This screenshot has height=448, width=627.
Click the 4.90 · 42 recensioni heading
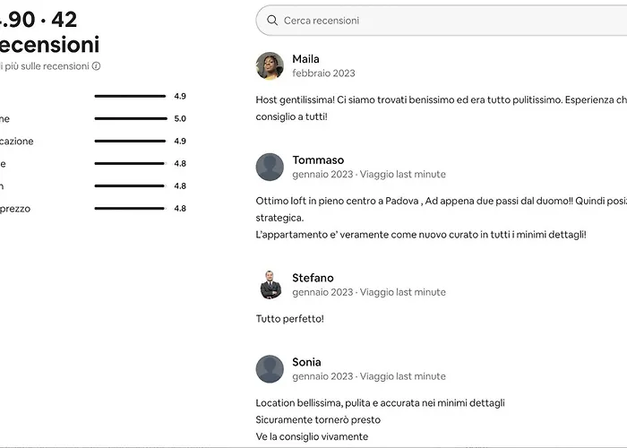[48, 32]
